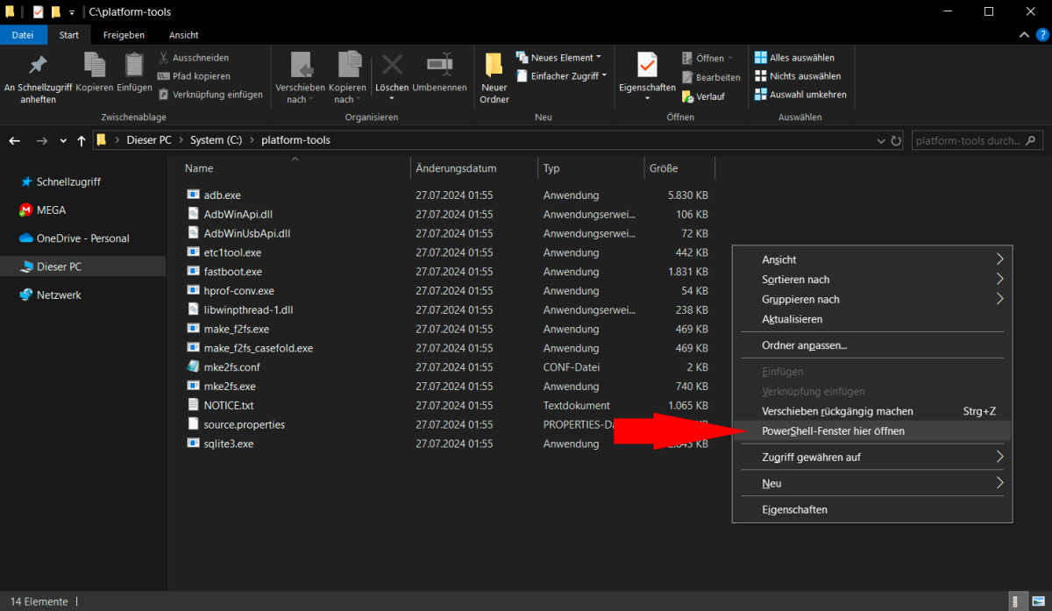Select the NOTICE.txt file
The width and height of the screenshot is (1052, 611).
(x=228, y=406)
